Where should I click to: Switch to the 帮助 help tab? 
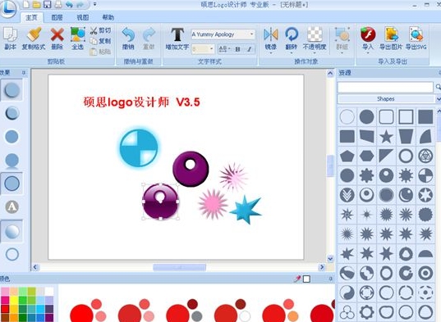tap(108, 17)
